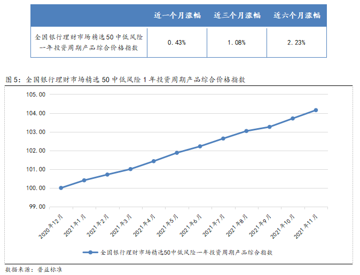Click the index name cell in table row
The width and height of the screenshot is (360, 275).
88,42
